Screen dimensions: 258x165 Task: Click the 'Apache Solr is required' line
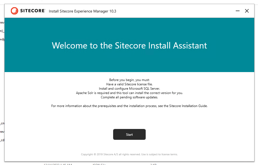[129, 93]
